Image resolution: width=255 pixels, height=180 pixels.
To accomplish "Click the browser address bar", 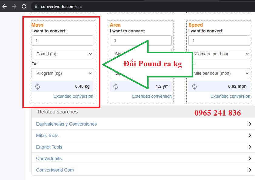I will click(x=91, y=5).
